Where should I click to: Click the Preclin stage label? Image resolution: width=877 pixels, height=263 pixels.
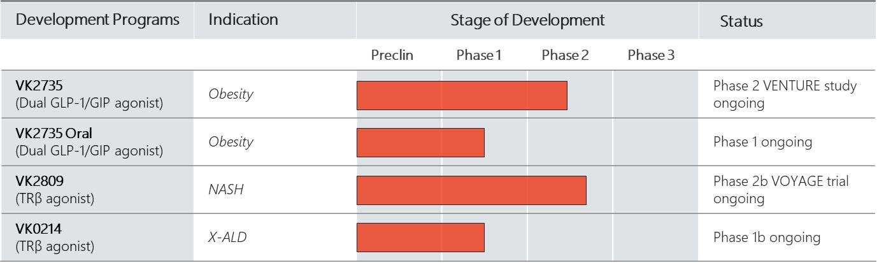point(392,55)
